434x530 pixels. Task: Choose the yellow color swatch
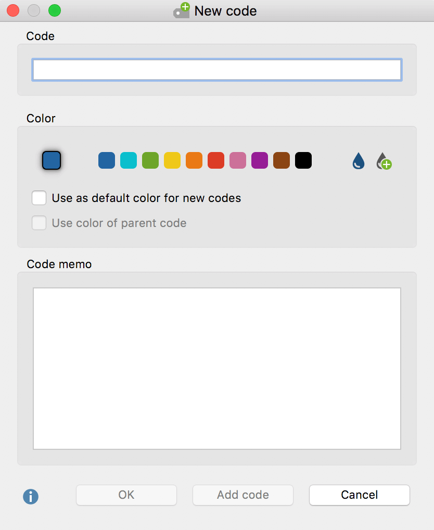[172, 160]
